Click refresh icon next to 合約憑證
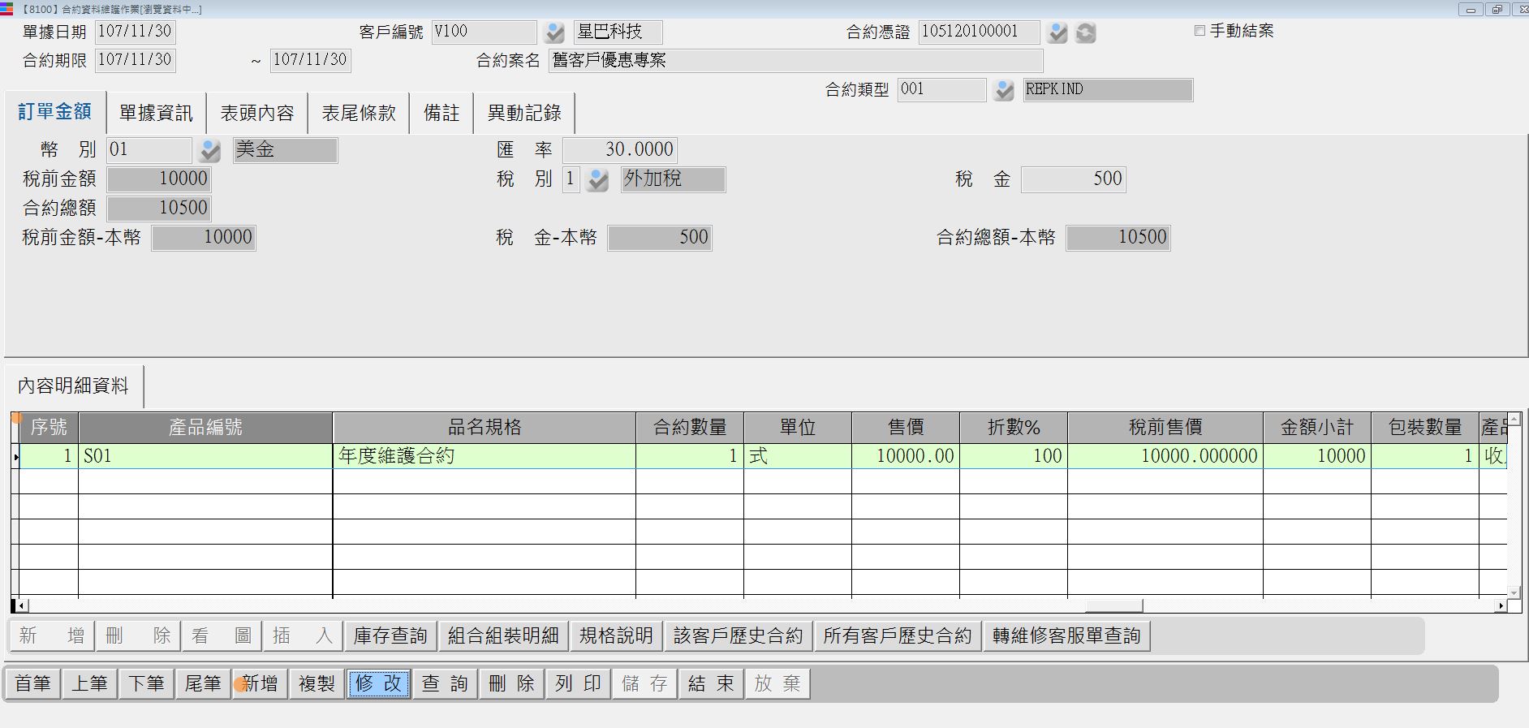1529x728 pixels. point(1085,32)
